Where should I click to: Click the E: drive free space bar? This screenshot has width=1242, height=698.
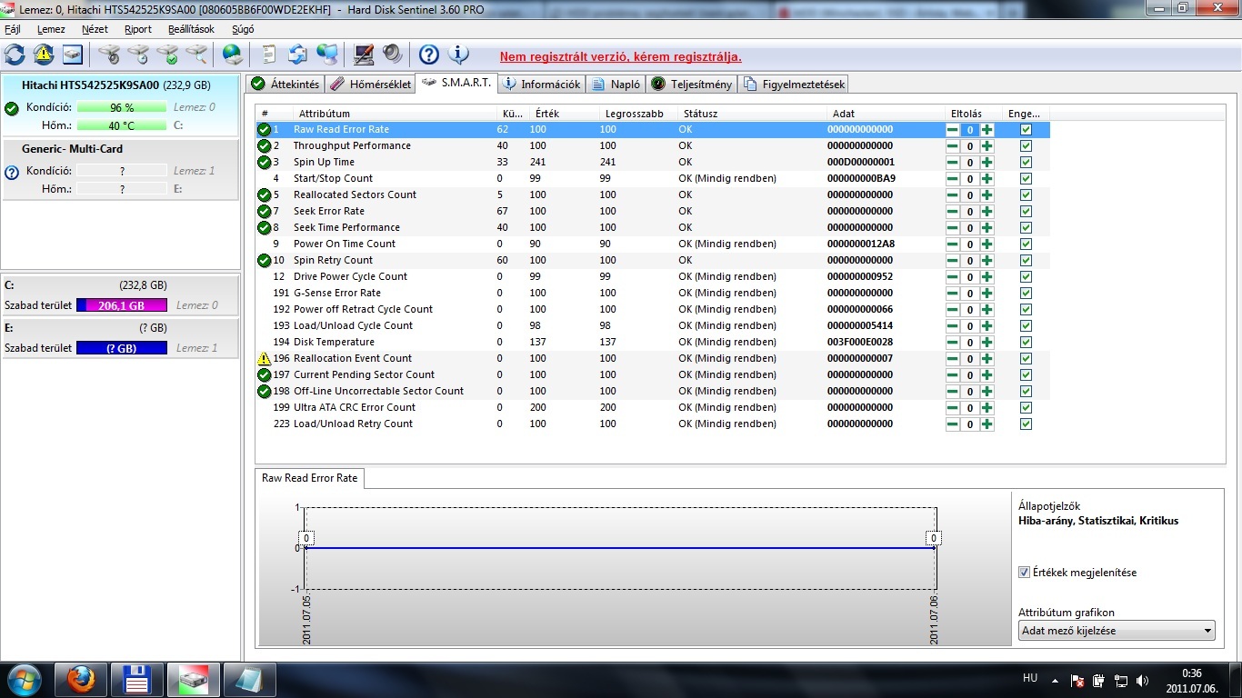tap(122, 348)
